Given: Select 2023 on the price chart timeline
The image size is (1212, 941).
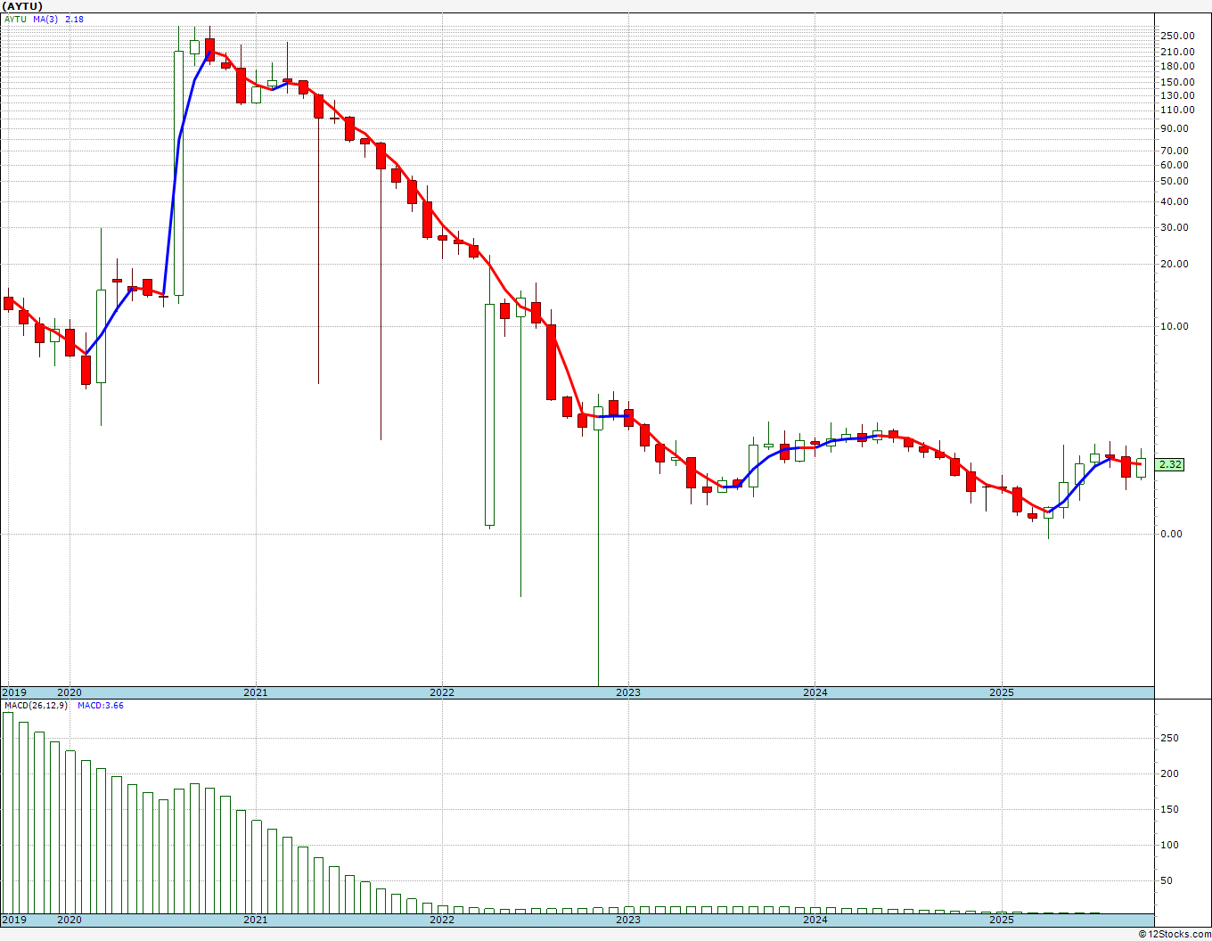Looking at the screenshot, I should tap(627, 692).
